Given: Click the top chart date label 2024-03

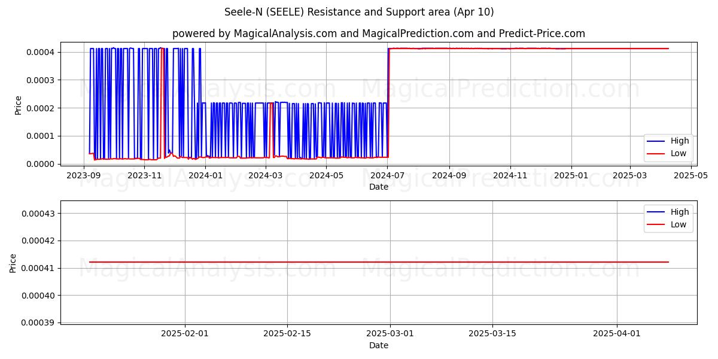Looking at the screenshot, I should [266, 176].
